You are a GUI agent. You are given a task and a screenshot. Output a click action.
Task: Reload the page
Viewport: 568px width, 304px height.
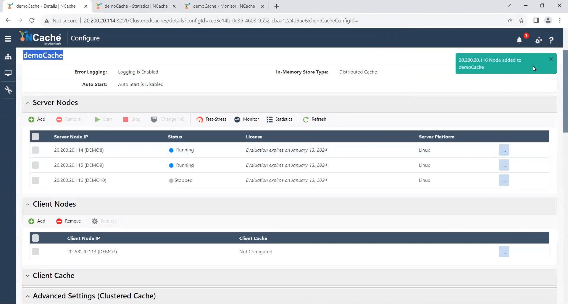tap(32, 20)
